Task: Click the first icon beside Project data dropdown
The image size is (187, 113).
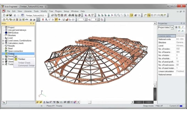Action: [x=176, y=27]
